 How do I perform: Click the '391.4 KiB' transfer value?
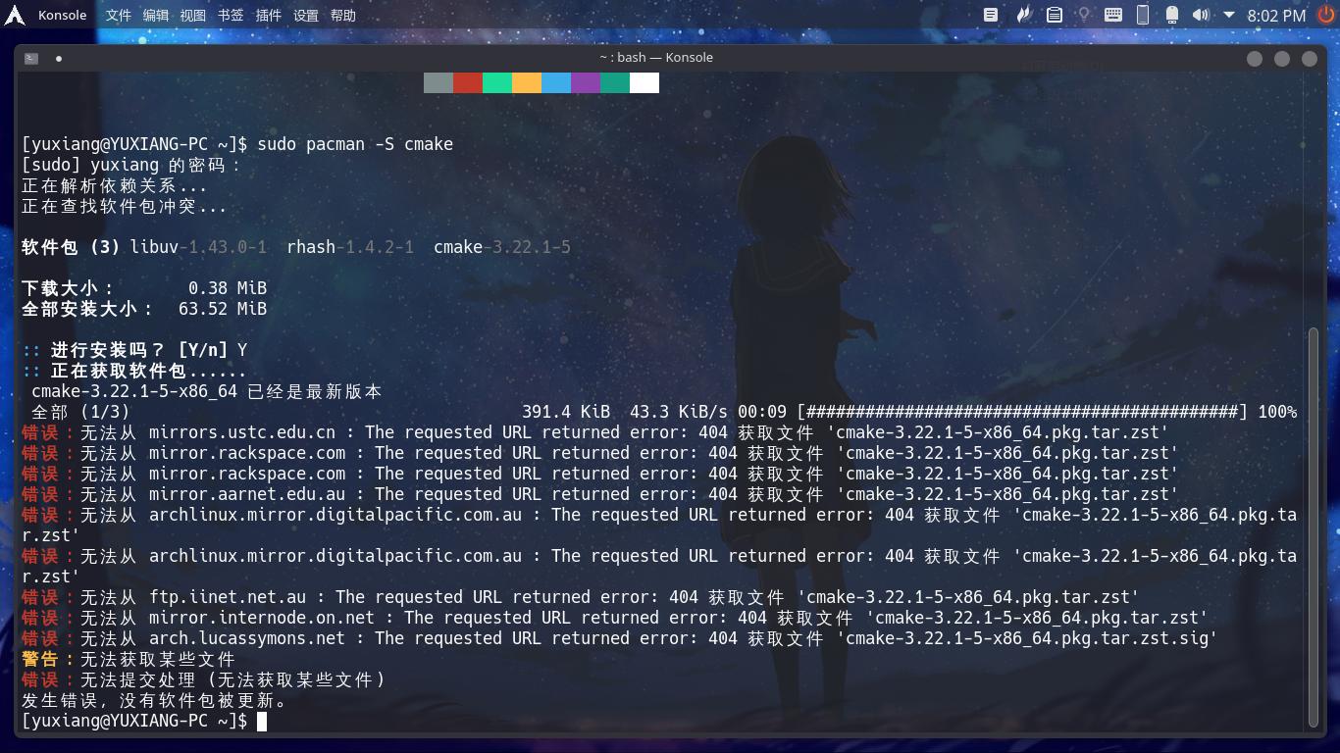coord(566,412)
